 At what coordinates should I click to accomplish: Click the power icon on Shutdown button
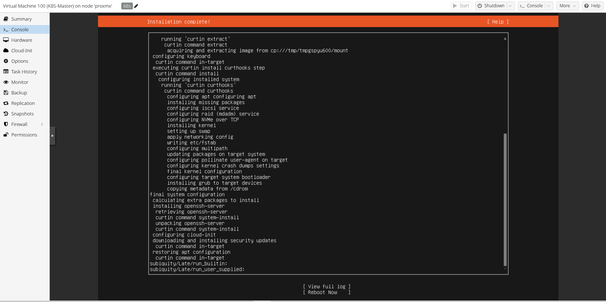[x=480, y=6]
